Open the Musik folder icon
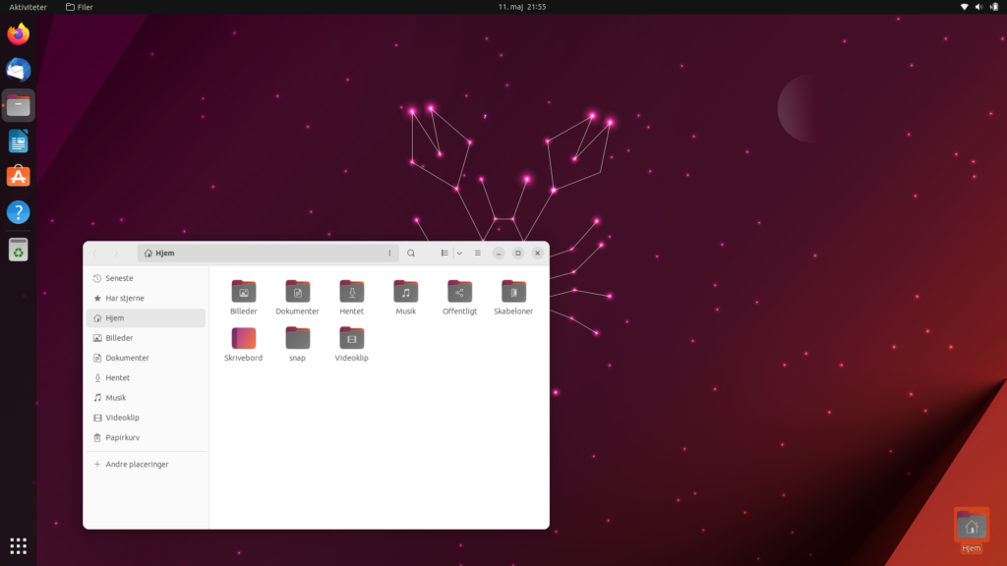The height and width of the screenshot is (566, 1007). pyautogui.click(x=405, y=291)
